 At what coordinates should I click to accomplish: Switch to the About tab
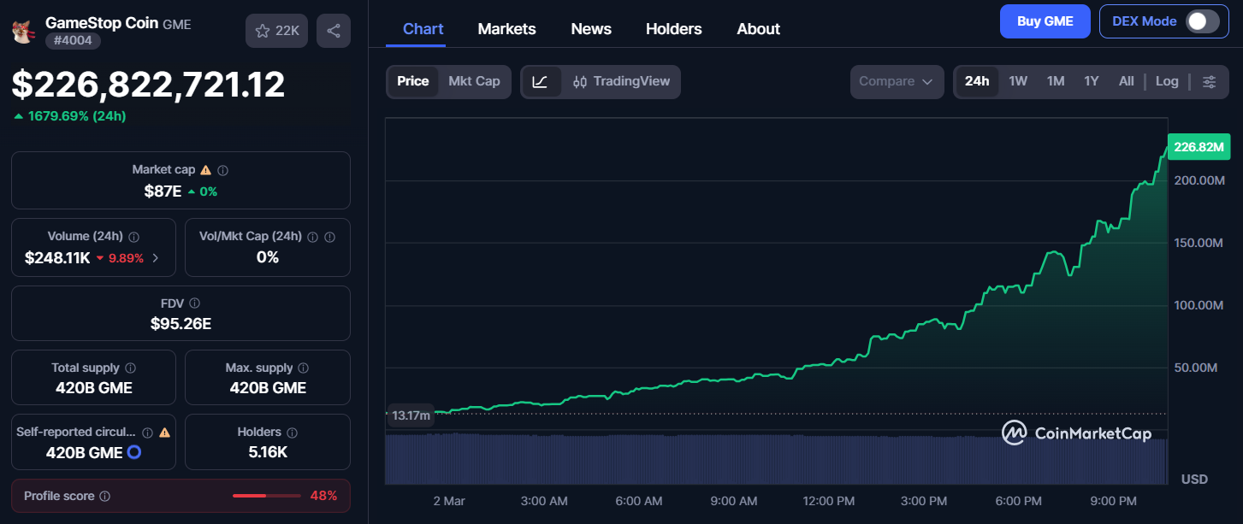(758, 29)
